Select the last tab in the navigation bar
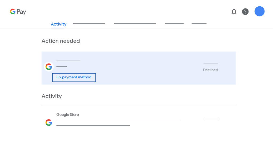273x153 pixels. 199,24
